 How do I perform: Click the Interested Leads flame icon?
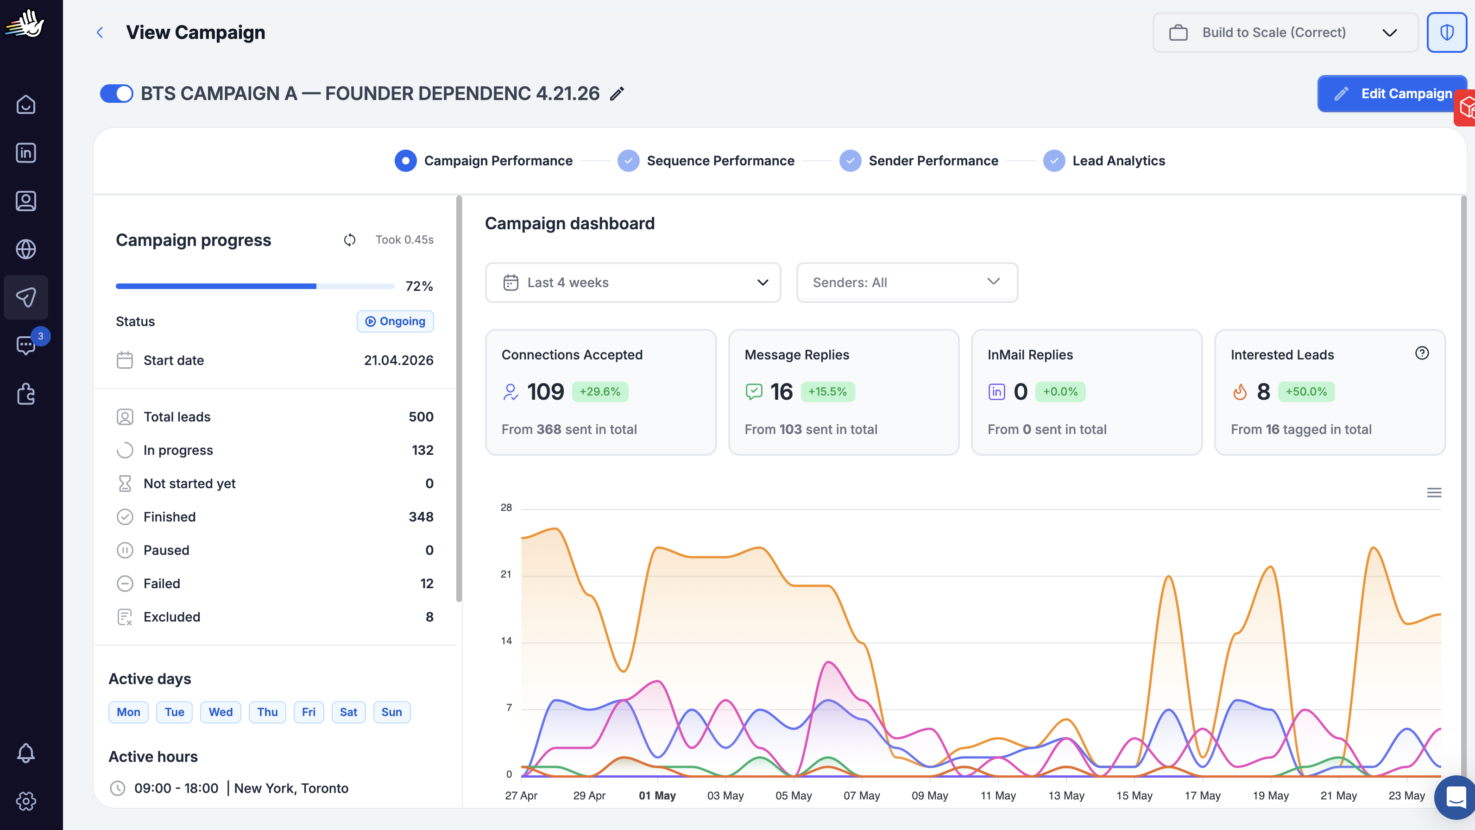[x=1240, y=392]
